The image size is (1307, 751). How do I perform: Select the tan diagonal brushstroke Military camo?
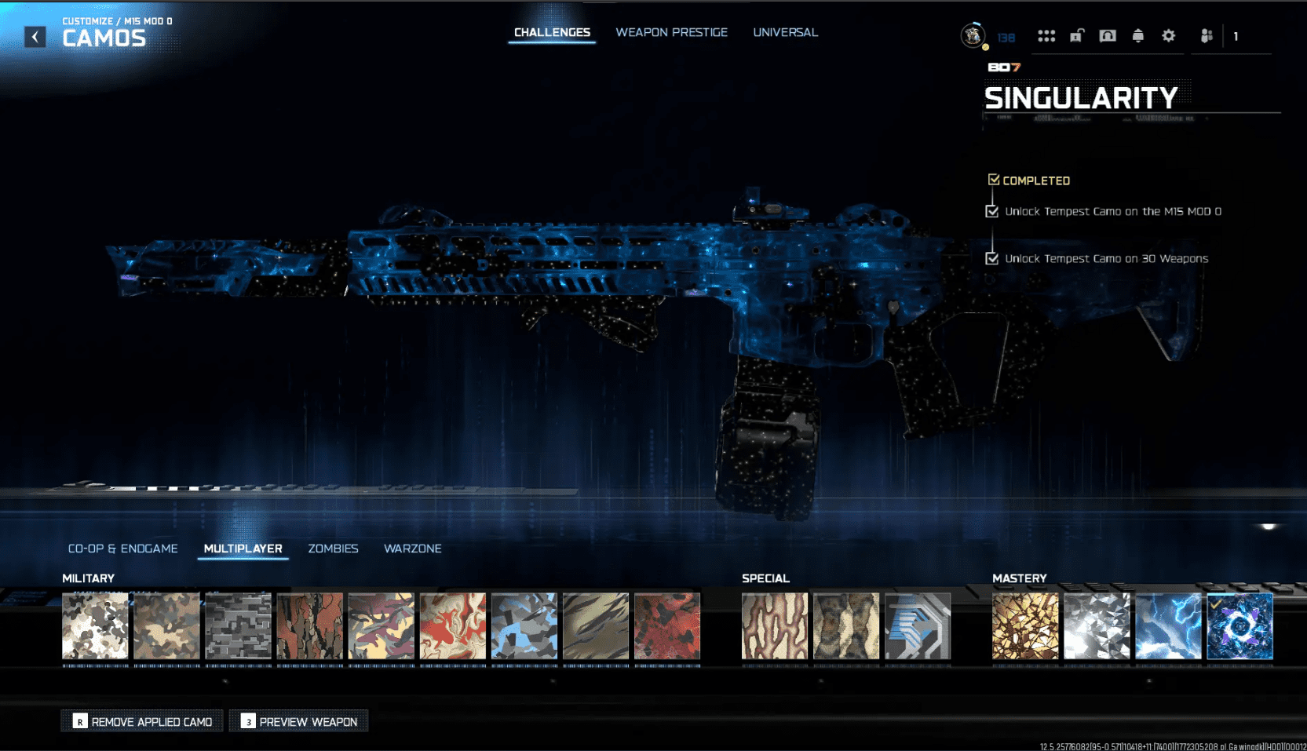595,625
